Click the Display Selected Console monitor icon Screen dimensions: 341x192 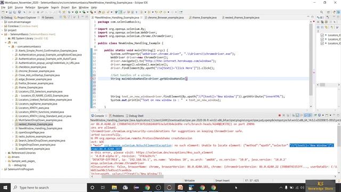point(319,115)
